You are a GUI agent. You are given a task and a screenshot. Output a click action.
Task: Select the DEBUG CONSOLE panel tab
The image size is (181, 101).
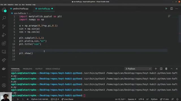point(53,69)
